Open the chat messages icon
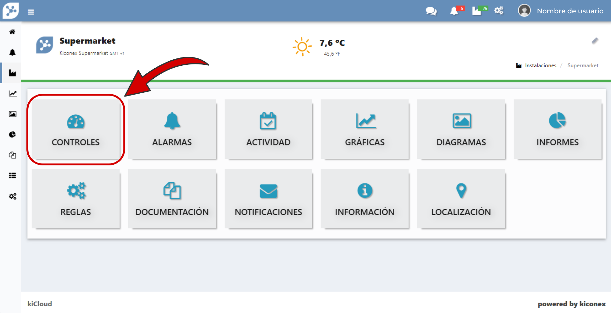Screen dimensions: 611x313 [x=431, y=11]
